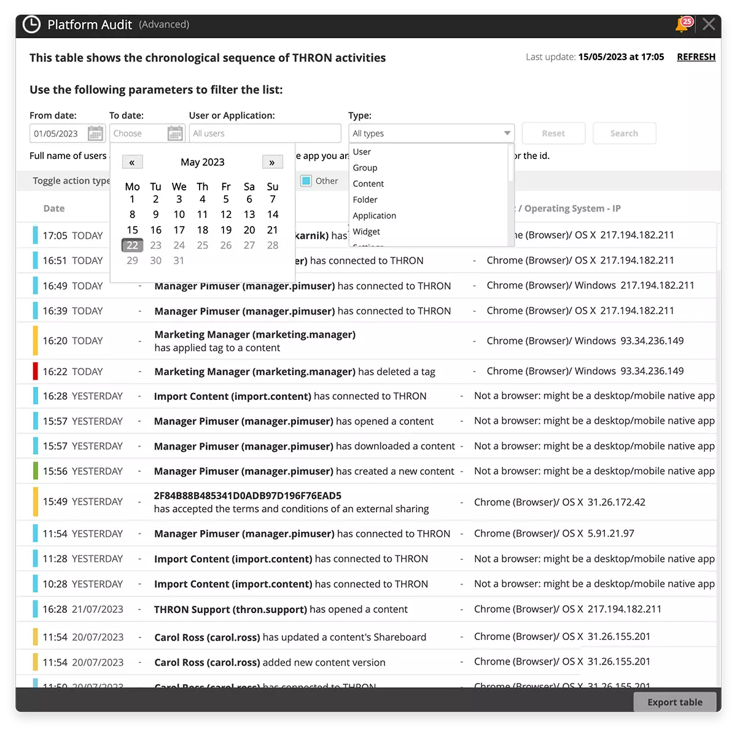Click the REFRESH link

pyautogui.click(x=696, y=57)
